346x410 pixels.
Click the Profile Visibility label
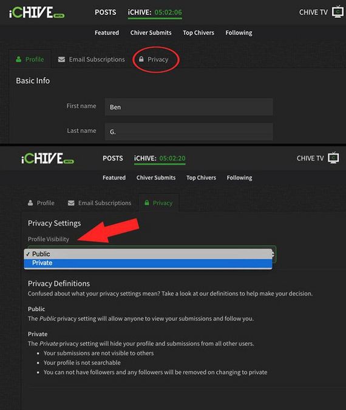(x=49, y=239)
